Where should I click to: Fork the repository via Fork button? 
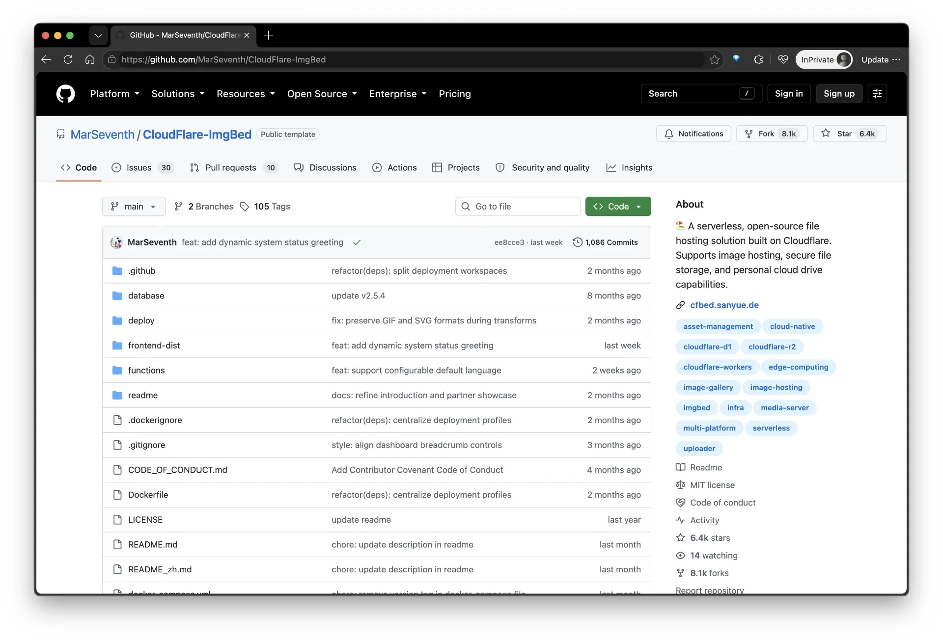pos(772,134)
